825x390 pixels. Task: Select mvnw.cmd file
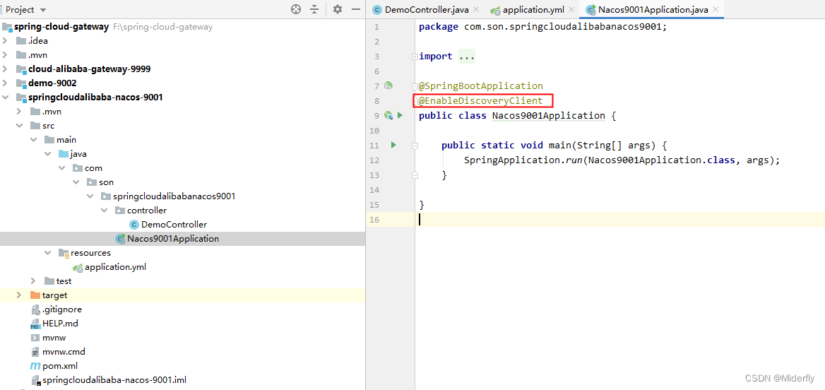64,352
